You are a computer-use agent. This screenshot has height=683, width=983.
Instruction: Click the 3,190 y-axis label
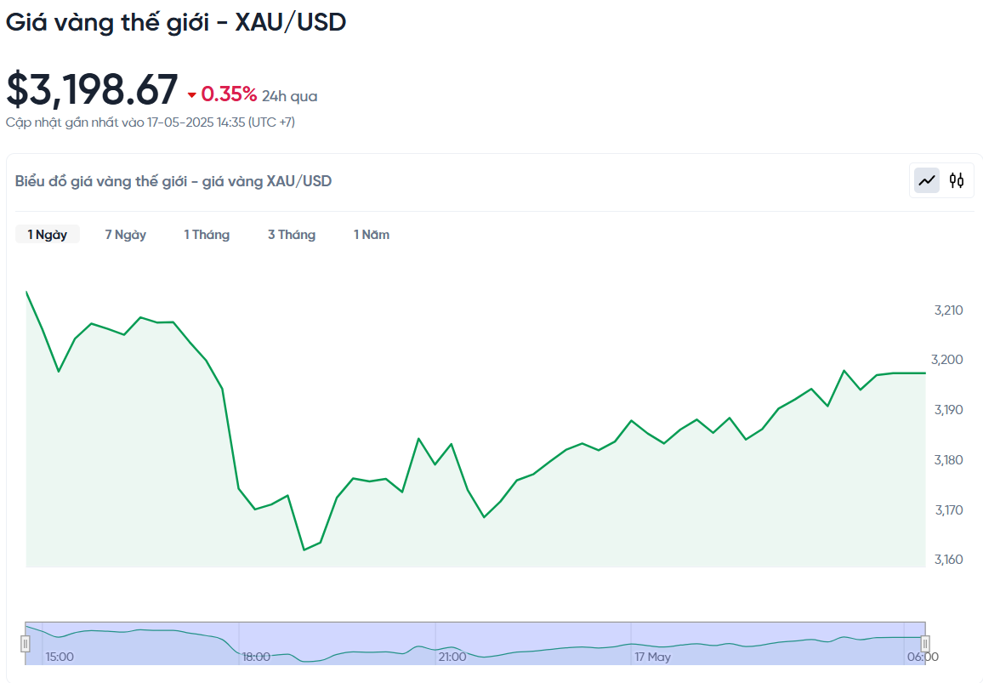[x=948, y=410]
